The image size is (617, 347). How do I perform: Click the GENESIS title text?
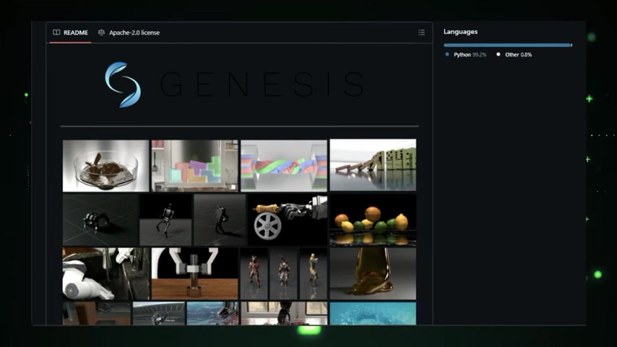click(x=262, y=85)
